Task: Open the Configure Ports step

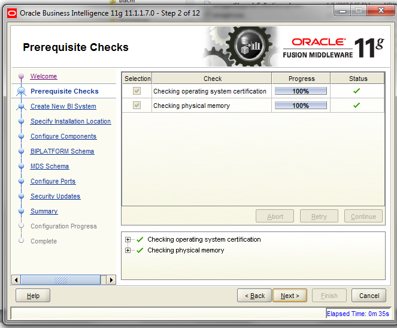Action: pyautogui.click(x=53, y=181)
